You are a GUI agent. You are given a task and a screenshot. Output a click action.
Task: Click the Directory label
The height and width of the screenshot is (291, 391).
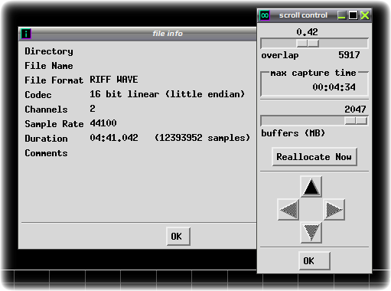click(x=49, y=51)
